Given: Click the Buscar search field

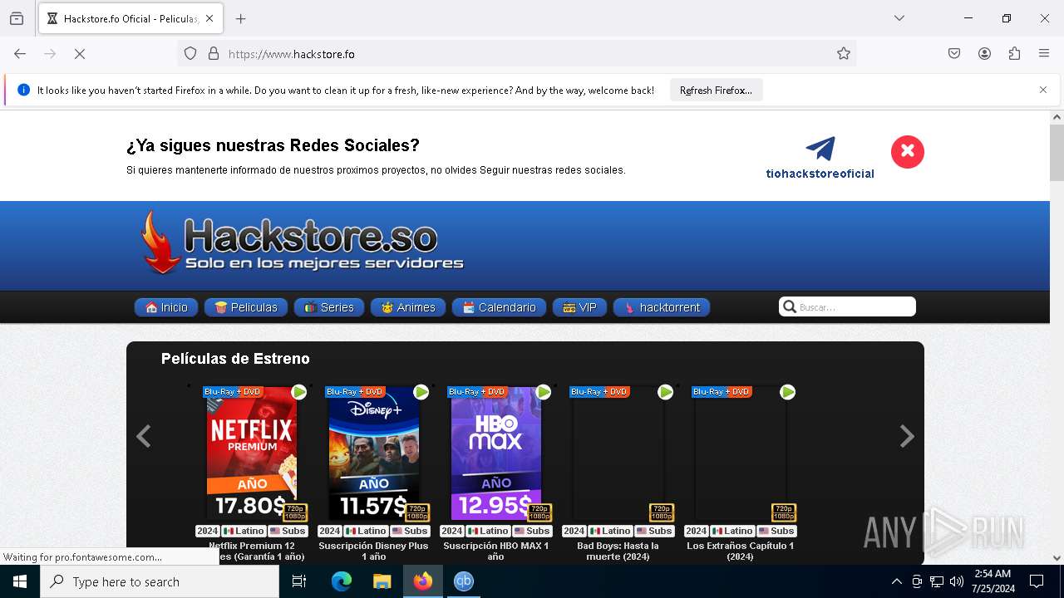Looking at the screenshot, I should pyautogui.click(x=855, y=307).
